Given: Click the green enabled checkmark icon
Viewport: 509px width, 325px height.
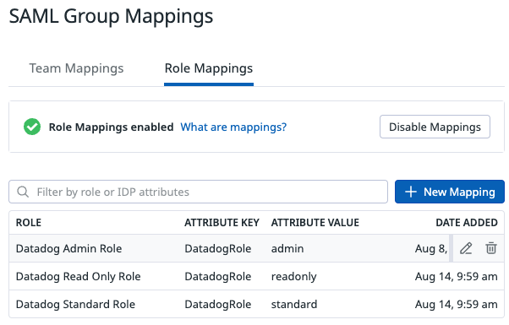Looking at the screenshot, I should 32,127.
